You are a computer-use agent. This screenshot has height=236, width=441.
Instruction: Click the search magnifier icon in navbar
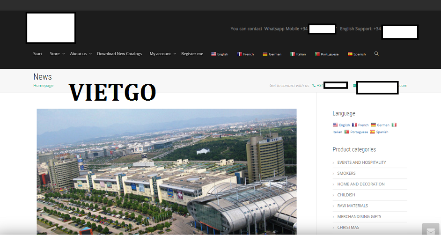click(x=376, y=53)
